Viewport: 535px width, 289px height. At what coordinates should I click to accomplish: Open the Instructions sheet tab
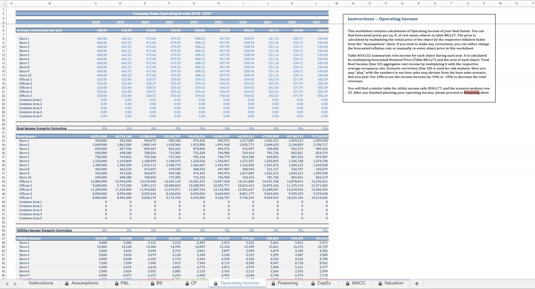pos(41,283)
